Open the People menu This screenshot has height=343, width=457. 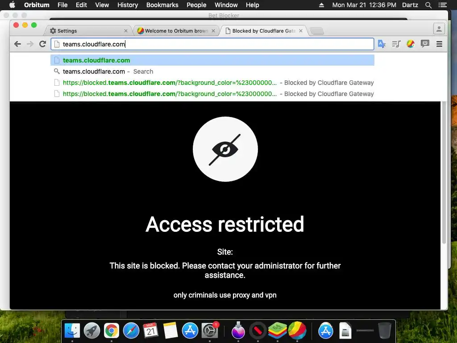click(196, 5)
